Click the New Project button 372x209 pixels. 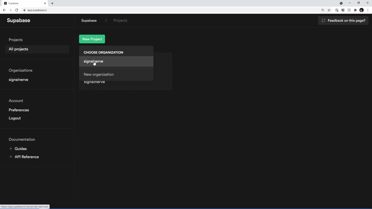click(92, 39)
